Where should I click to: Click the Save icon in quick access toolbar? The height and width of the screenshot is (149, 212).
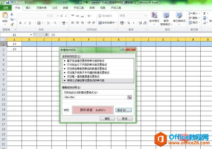point(7,2)
